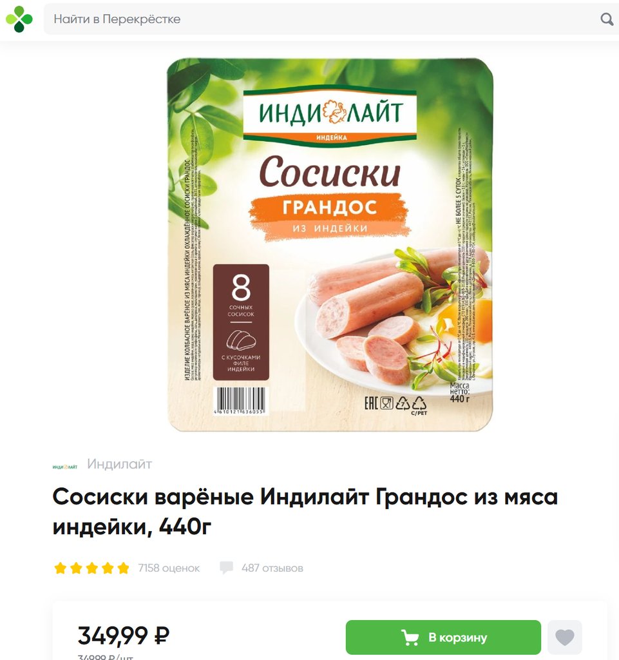Viewport: 619px width, 660px height.
Task: Open the 7158 оценок ratings link
Action: pyautogui.click(x=169, y=568)
